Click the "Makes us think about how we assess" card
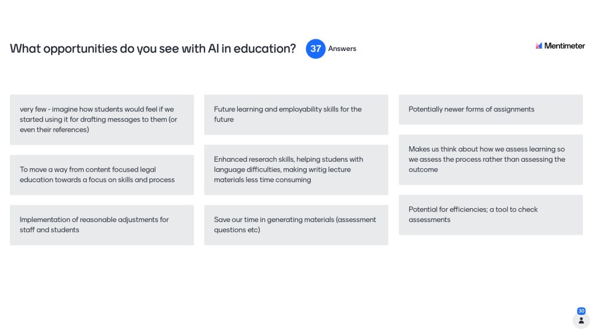Viewport: 595px width, 334px height. (490, 159)
